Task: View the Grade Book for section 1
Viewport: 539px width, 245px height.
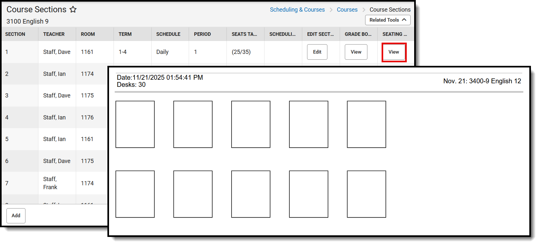Action: pos(356,52)
